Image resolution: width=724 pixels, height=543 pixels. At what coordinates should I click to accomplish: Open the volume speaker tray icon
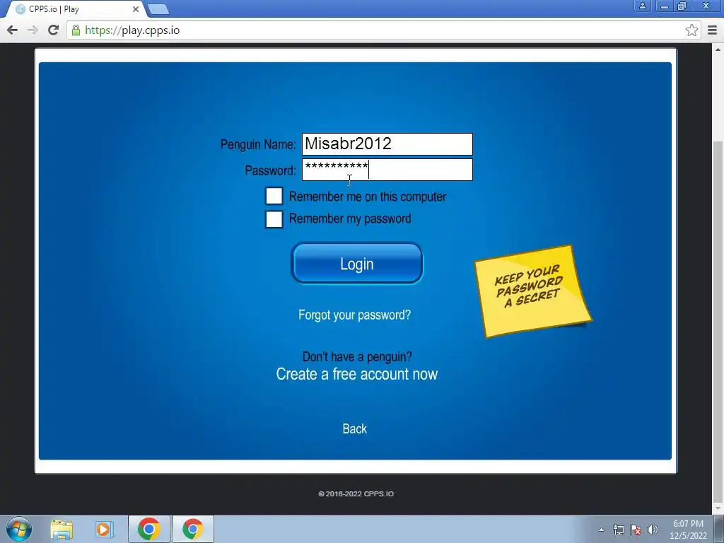coord(652,530)
